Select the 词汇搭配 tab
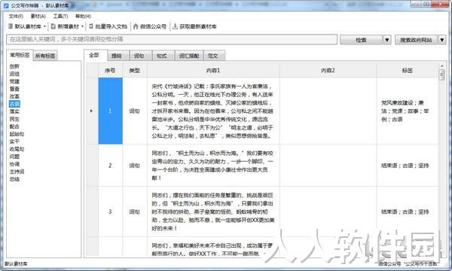Image resolution: width=452 pixels, height=271 pixels. 189,56
